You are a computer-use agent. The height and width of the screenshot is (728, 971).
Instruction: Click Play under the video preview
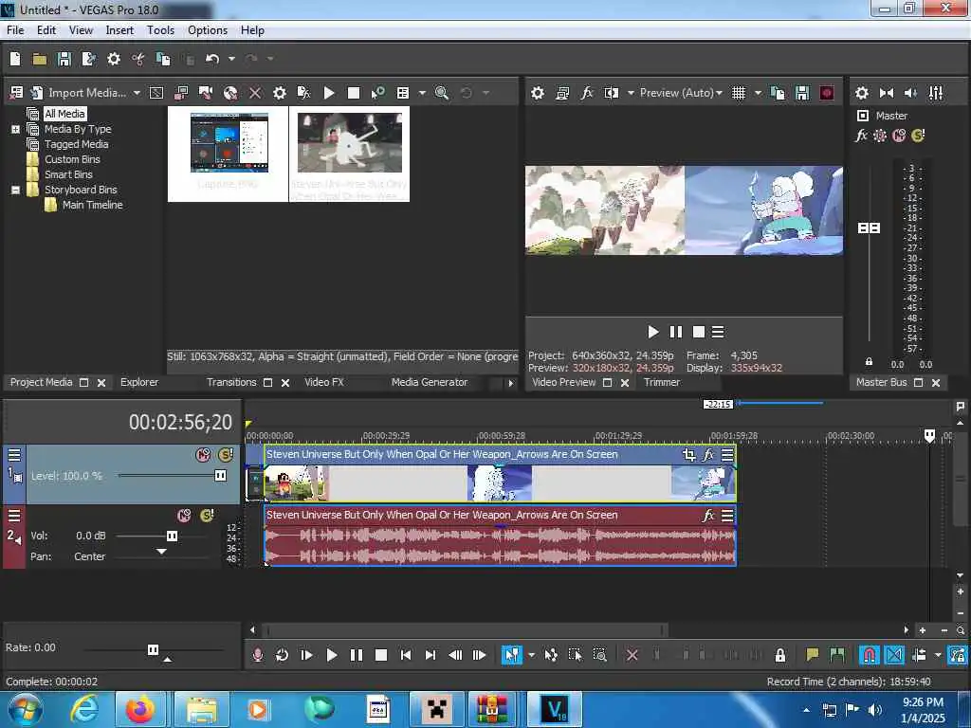(x=652, y=333)
